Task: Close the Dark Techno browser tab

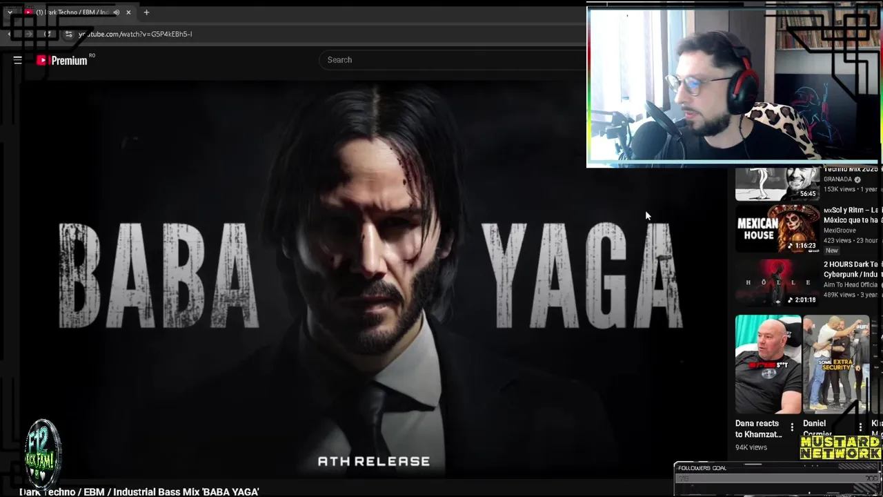Action: (x=129, y=12)
